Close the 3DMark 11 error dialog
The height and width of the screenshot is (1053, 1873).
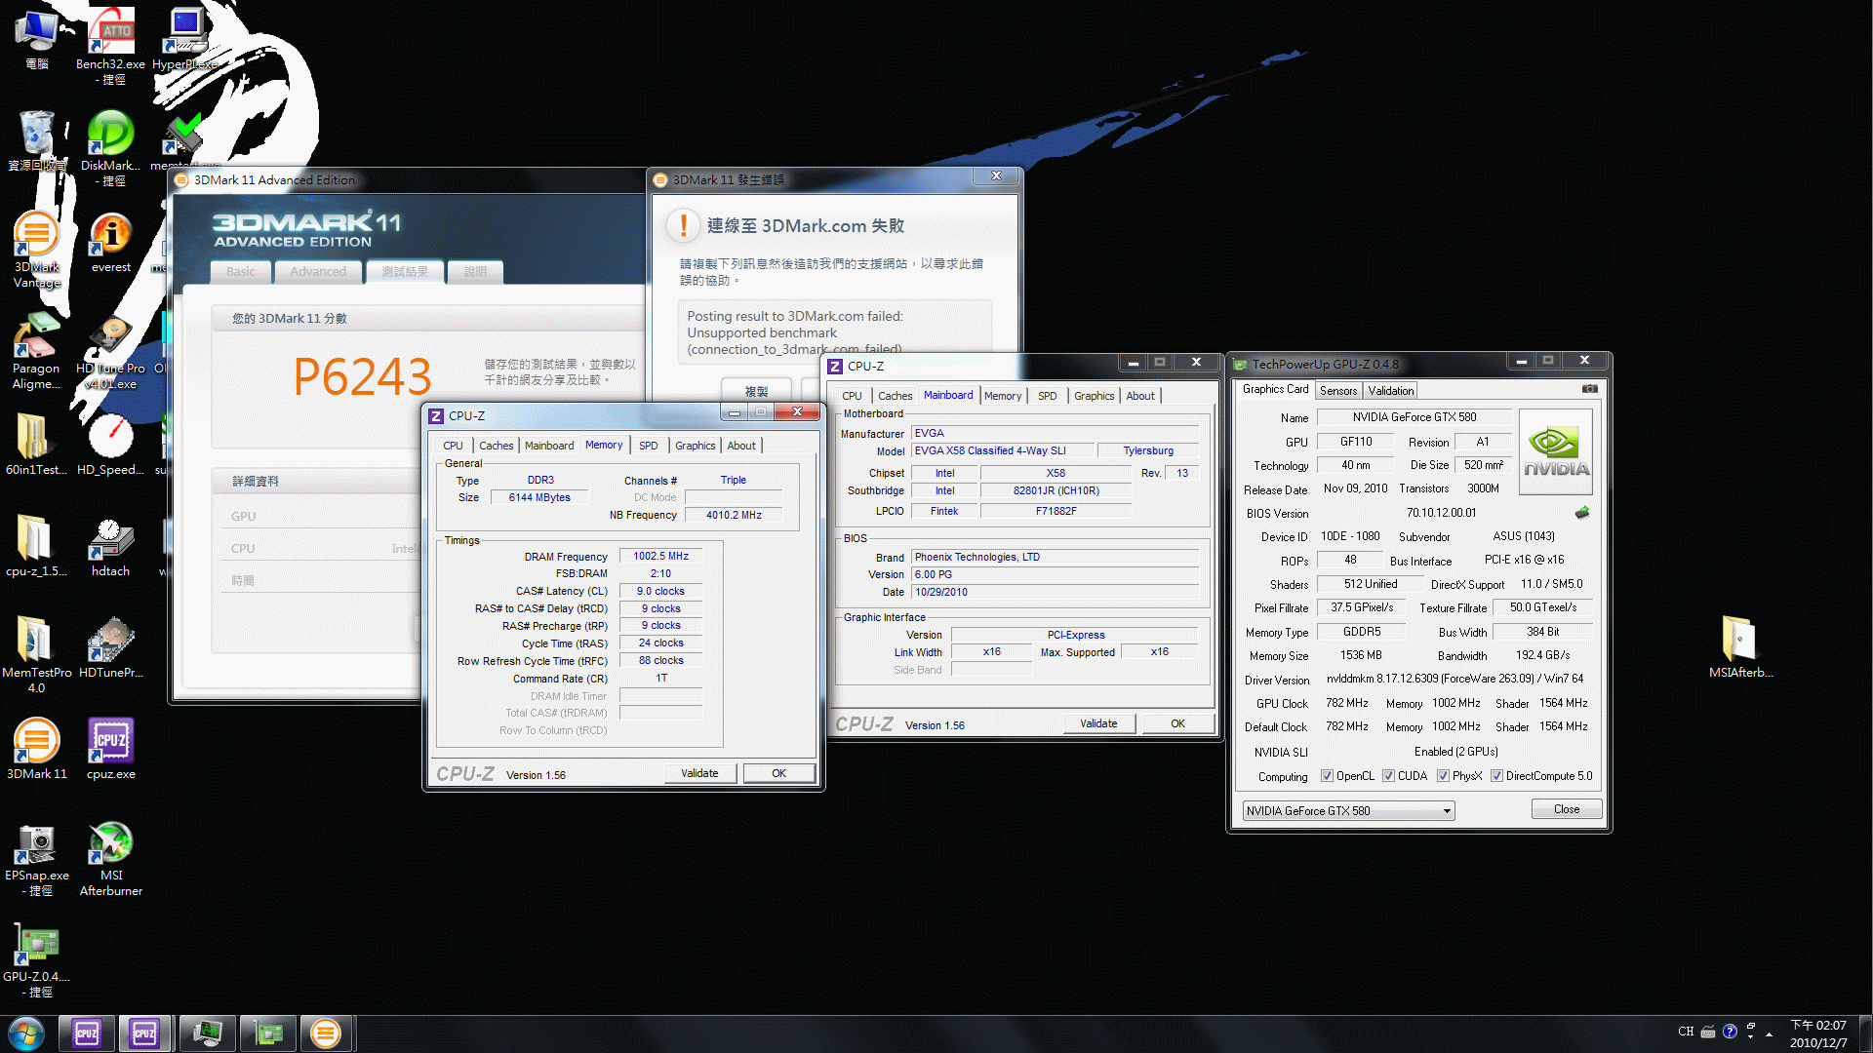pos(996,176)
